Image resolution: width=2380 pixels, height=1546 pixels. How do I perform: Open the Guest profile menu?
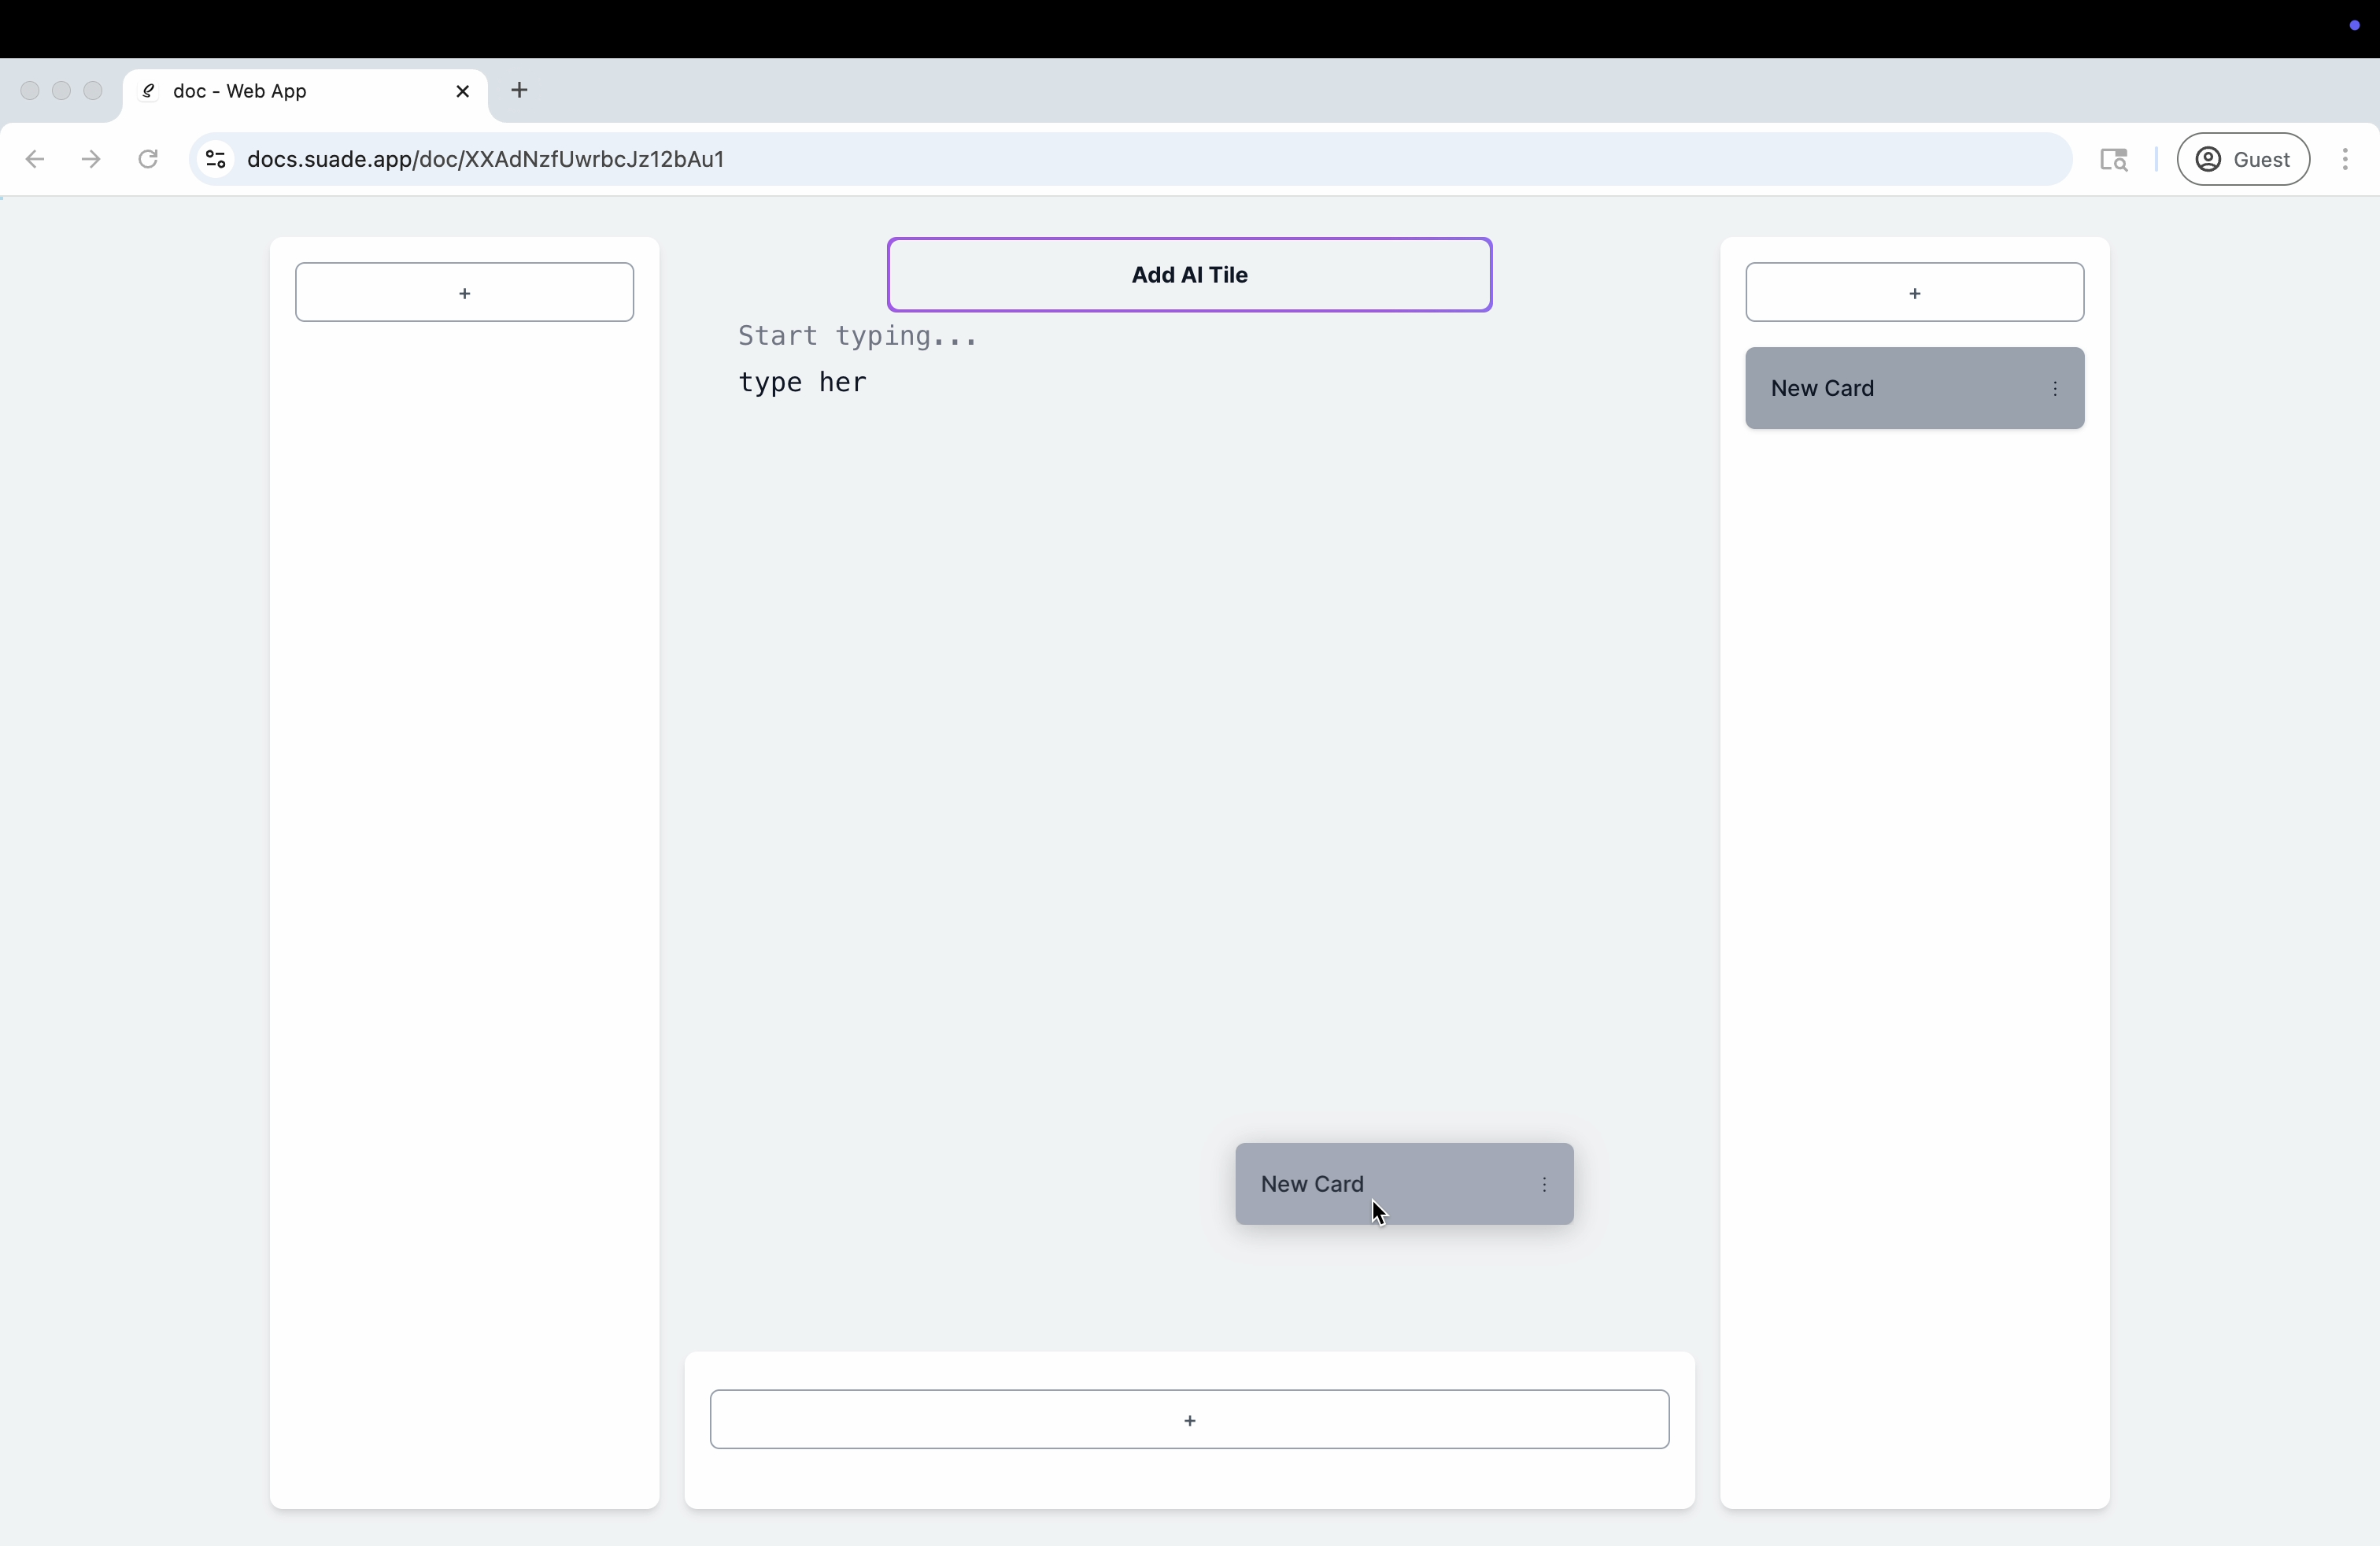pyautogui.click(x=2243, y=159)
